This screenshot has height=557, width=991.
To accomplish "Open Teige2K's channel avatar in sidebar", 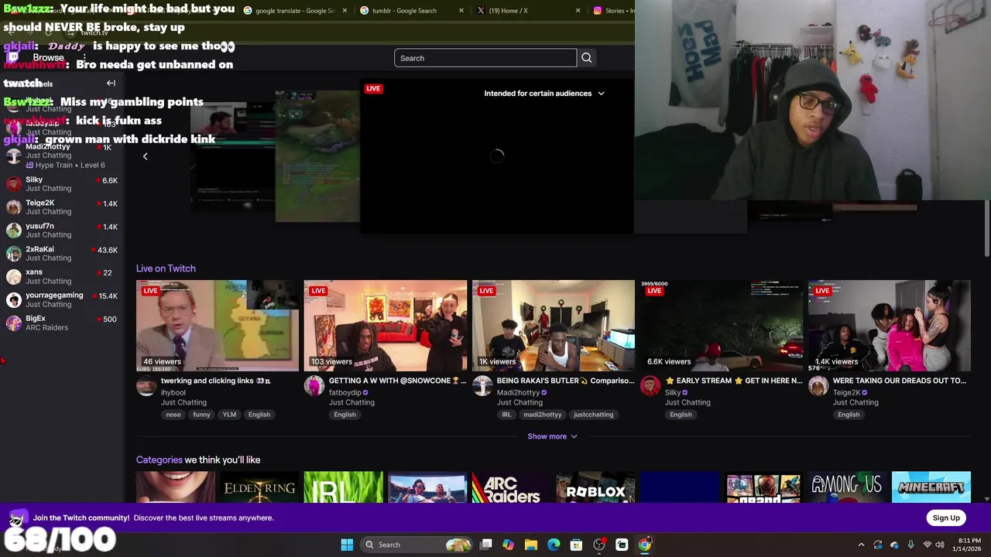I will coord(13,207).
